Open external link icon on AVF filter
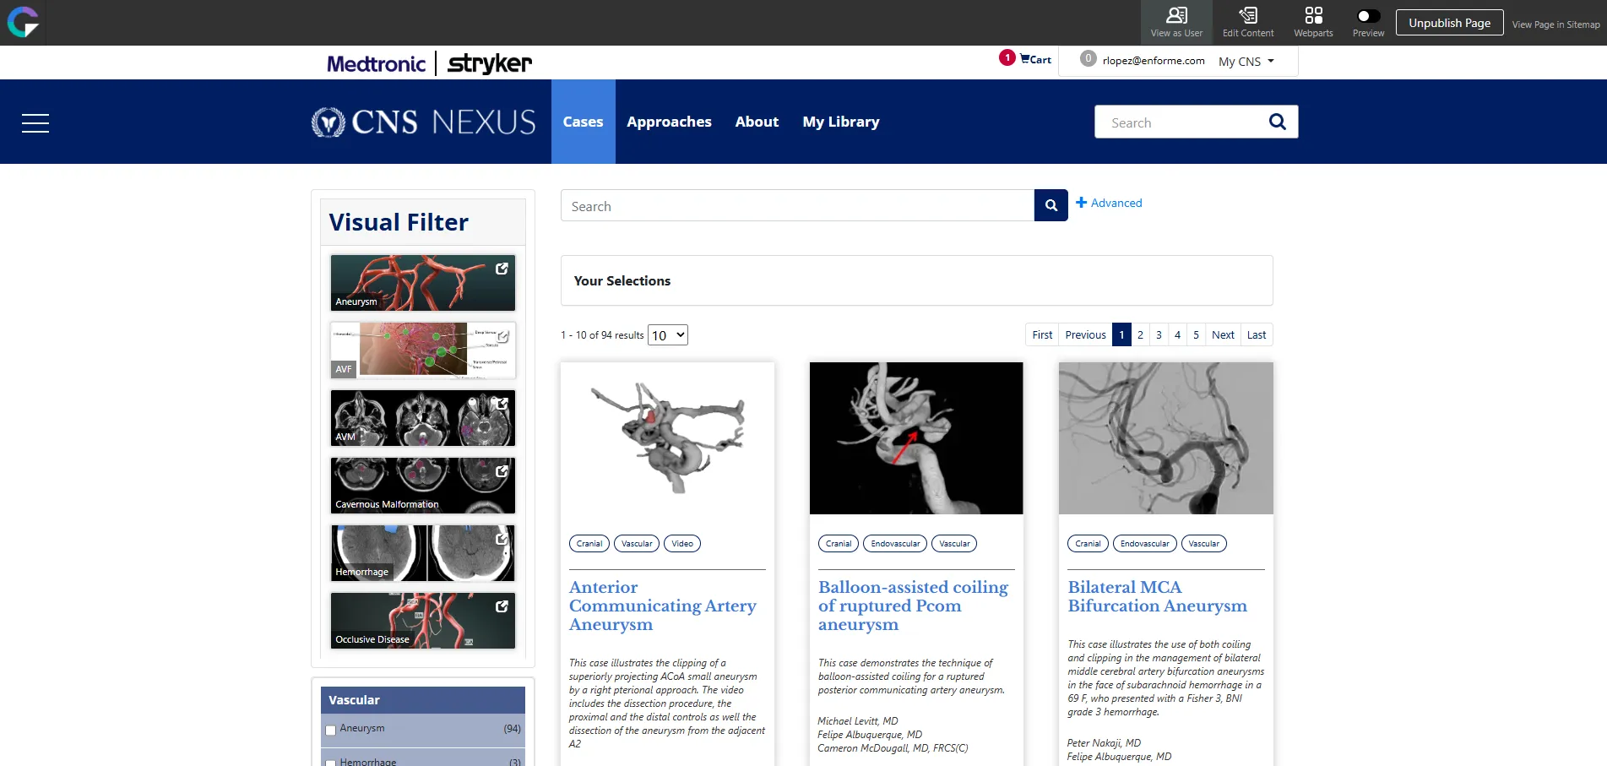 tap(502, 336)
